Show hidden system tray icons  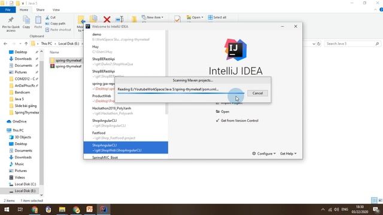[x=323, y=210]
